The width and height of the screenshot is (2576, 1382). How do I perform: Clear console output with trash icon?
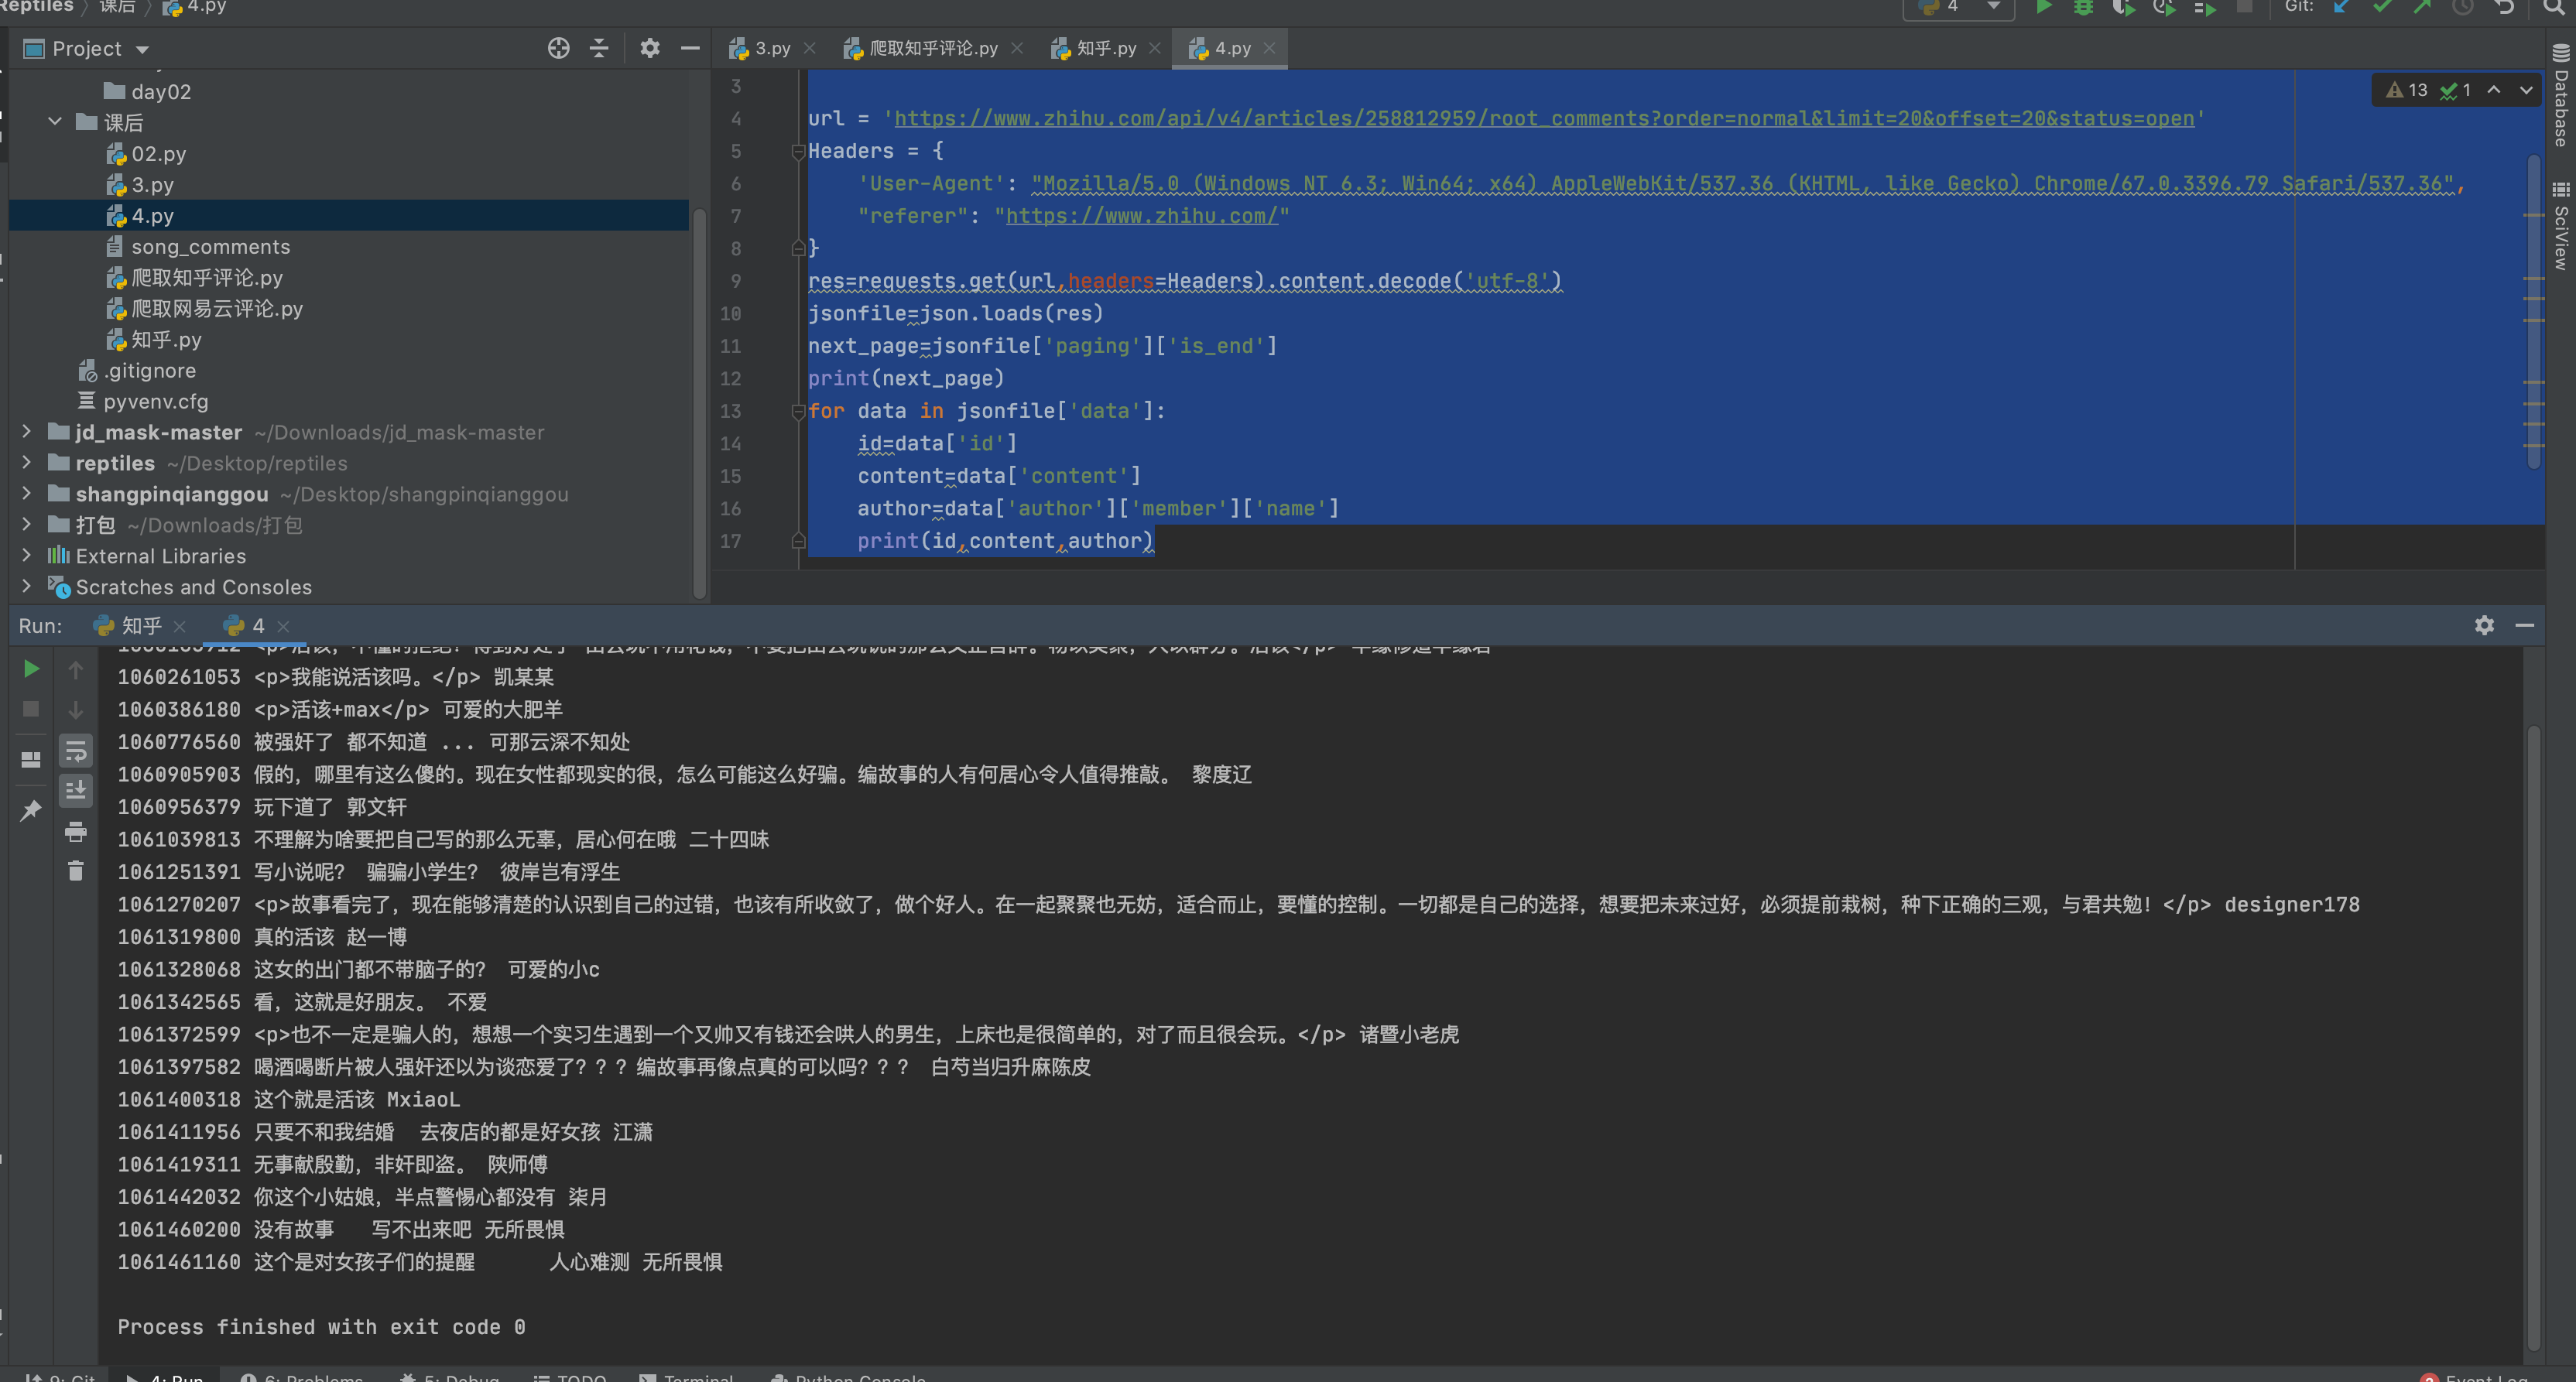point(76,871)
